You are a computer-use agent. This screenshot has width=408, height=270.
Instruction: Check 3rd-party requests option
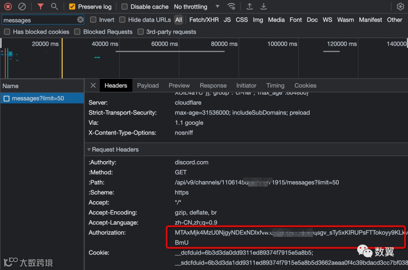pos(141,32)
